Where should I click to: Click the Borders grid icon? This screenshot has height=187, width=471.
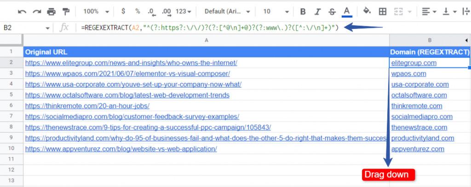coord(382,11)
